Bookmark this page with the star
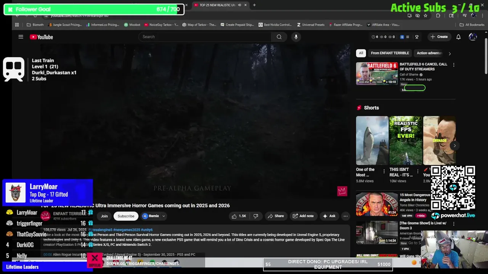The image size is (488, 274). (x=425, y=16)
